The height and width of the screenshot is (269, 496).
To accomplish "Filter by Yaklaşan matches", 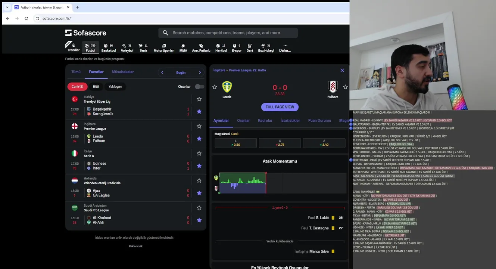I will click(115, 87).
